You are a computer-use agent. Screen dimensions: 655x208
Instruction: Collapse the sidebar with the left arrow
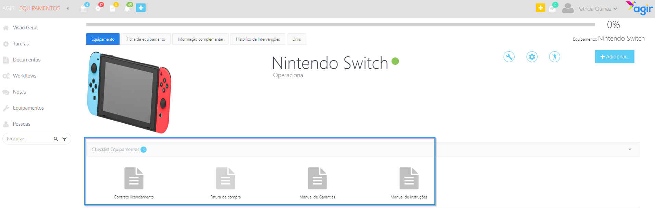pos(68,9)
